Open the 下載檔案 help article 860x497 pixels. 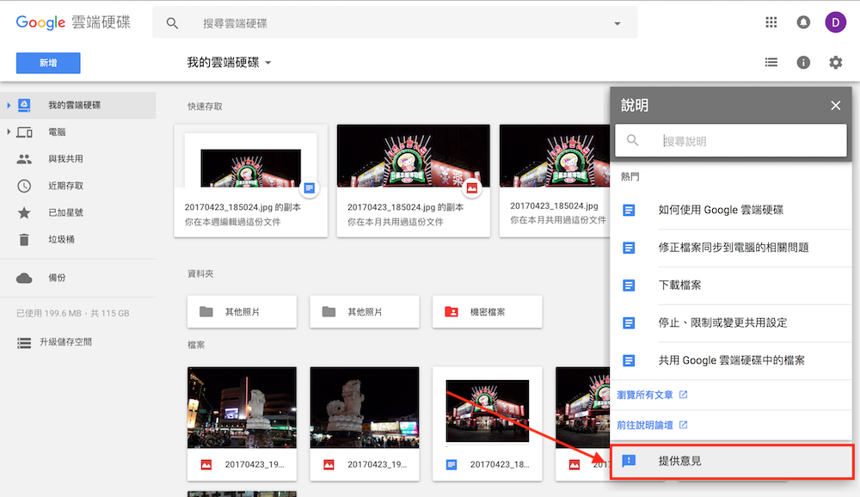pos(679,285)
